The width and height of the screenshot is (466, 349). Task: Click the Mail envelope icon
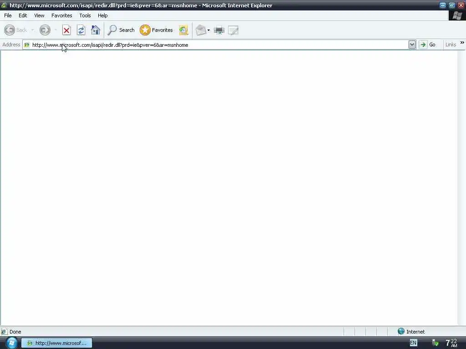coord(201,30)
